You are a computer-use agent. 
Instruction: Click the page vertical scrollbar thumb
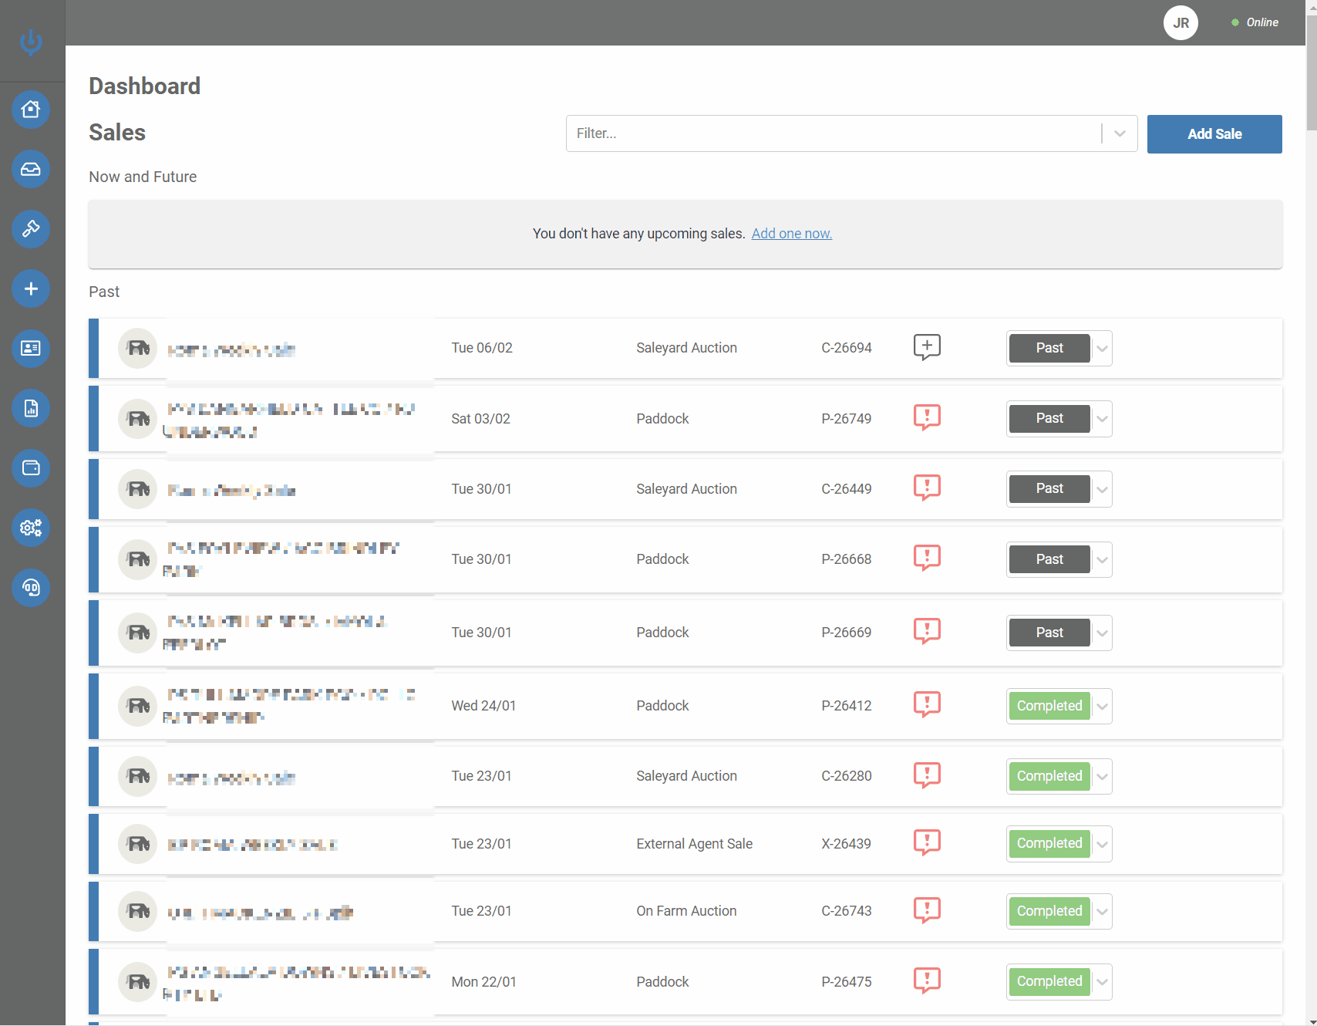[x=1312, y=71]
